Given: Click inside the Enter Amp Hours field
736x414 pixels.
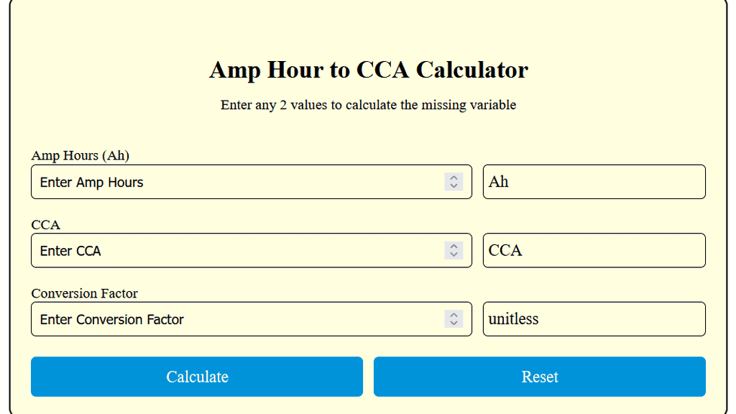Looking at the screenshot, I should click(x=216, y=181).
